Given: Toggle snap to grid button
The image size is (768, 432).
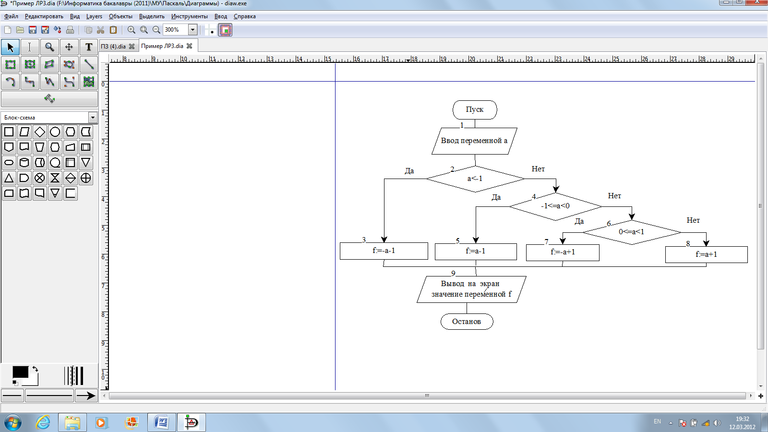Looking at the screenshot, I should tap(211, 30).
